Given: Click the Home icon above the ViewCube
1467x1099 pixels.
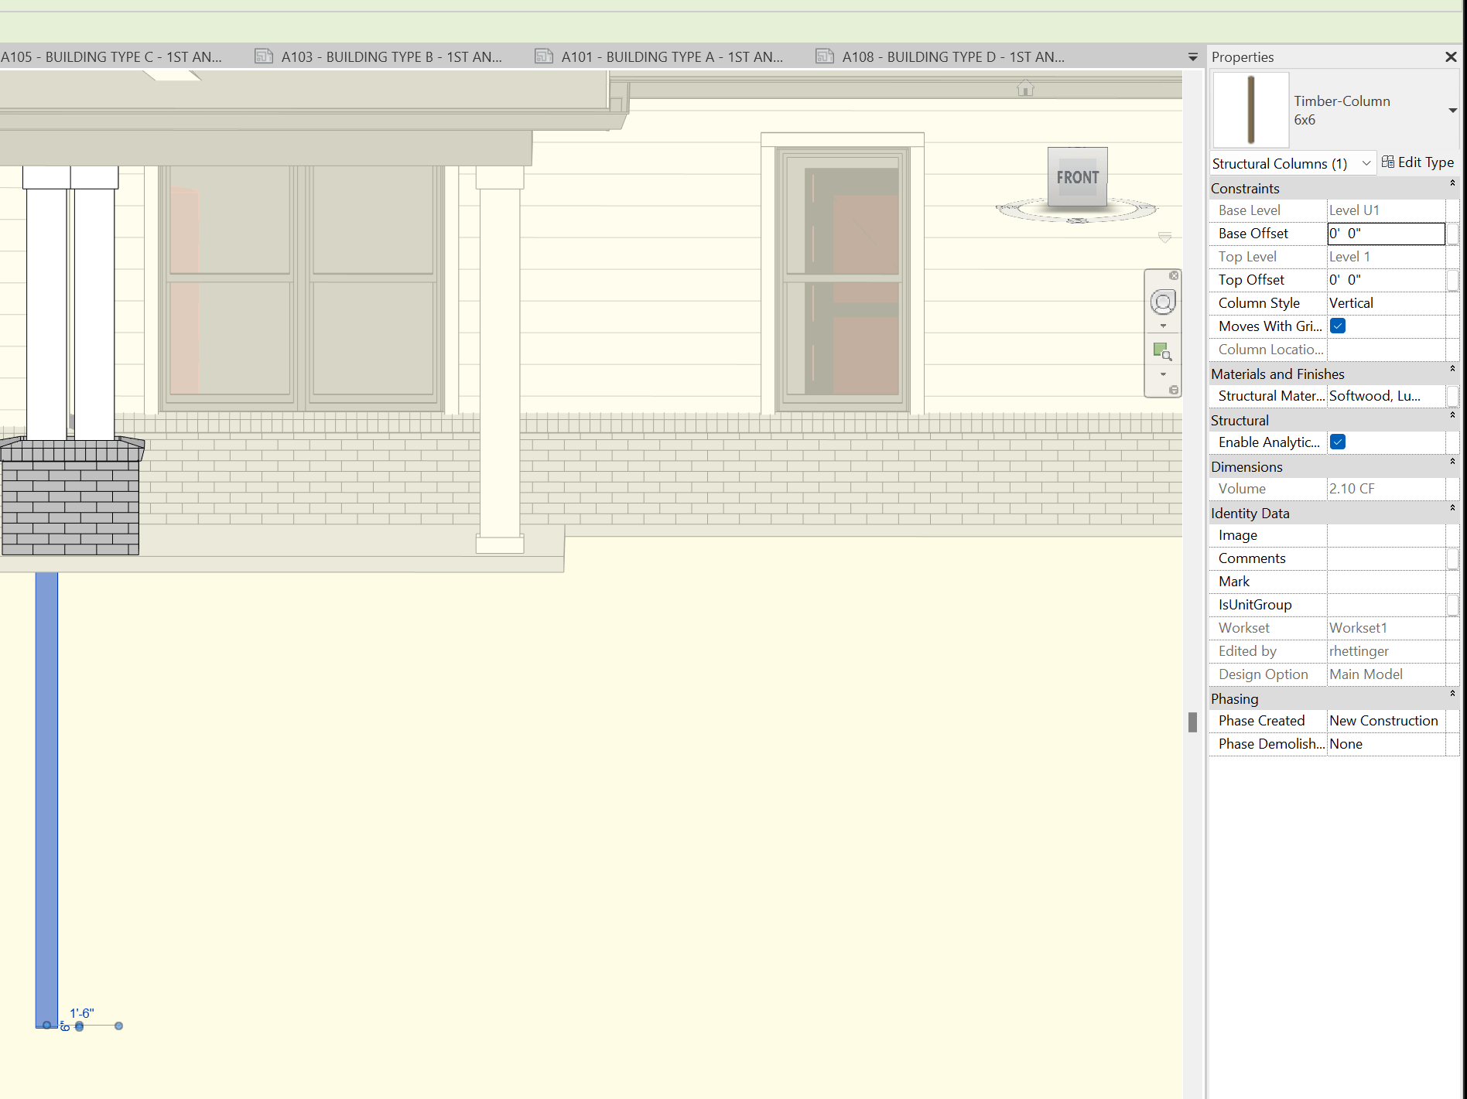Looking at the screenshot, I should point(1025,88).
